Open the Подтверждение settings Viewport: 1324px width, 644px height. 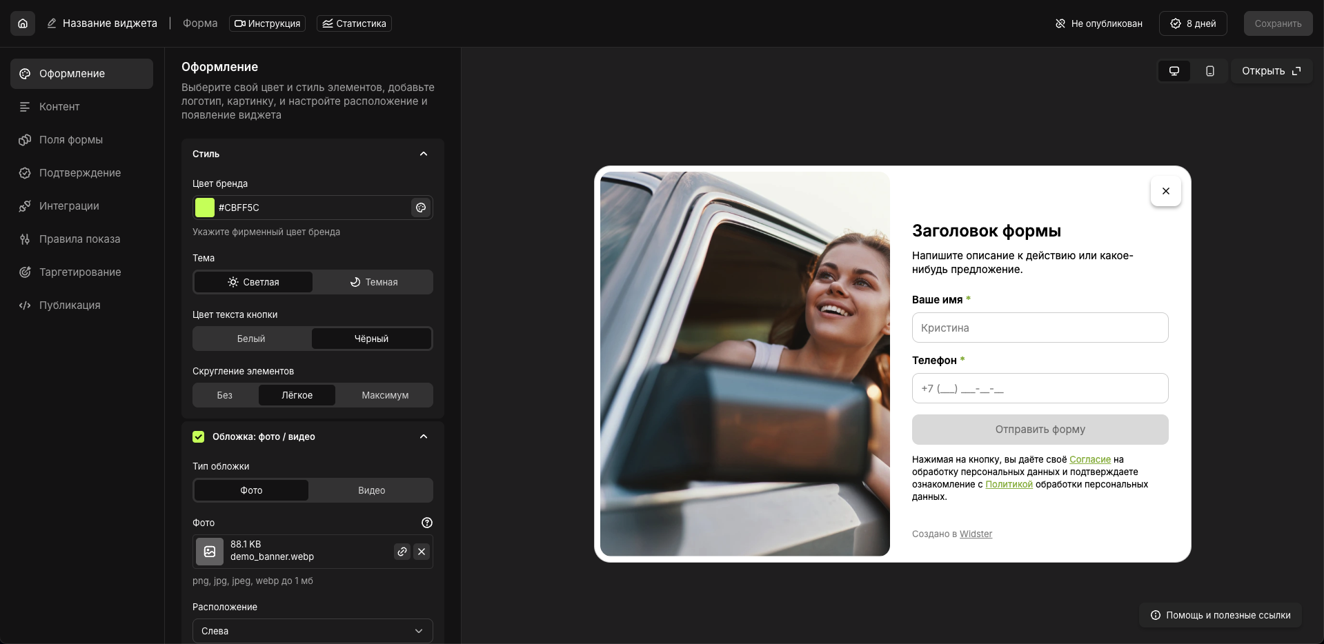[x=80, y=173]
